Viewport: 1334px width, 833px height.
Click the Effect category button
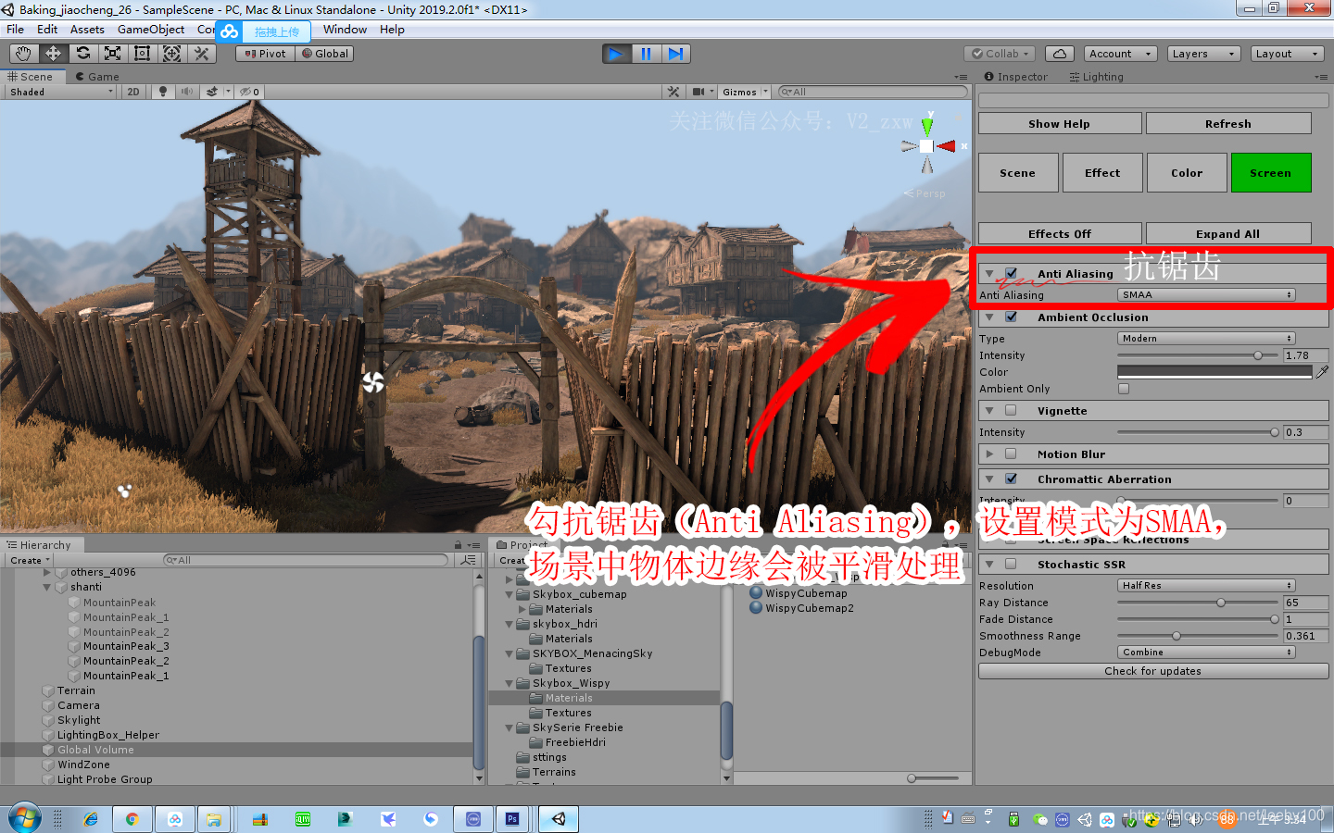tap(1102, 173)
